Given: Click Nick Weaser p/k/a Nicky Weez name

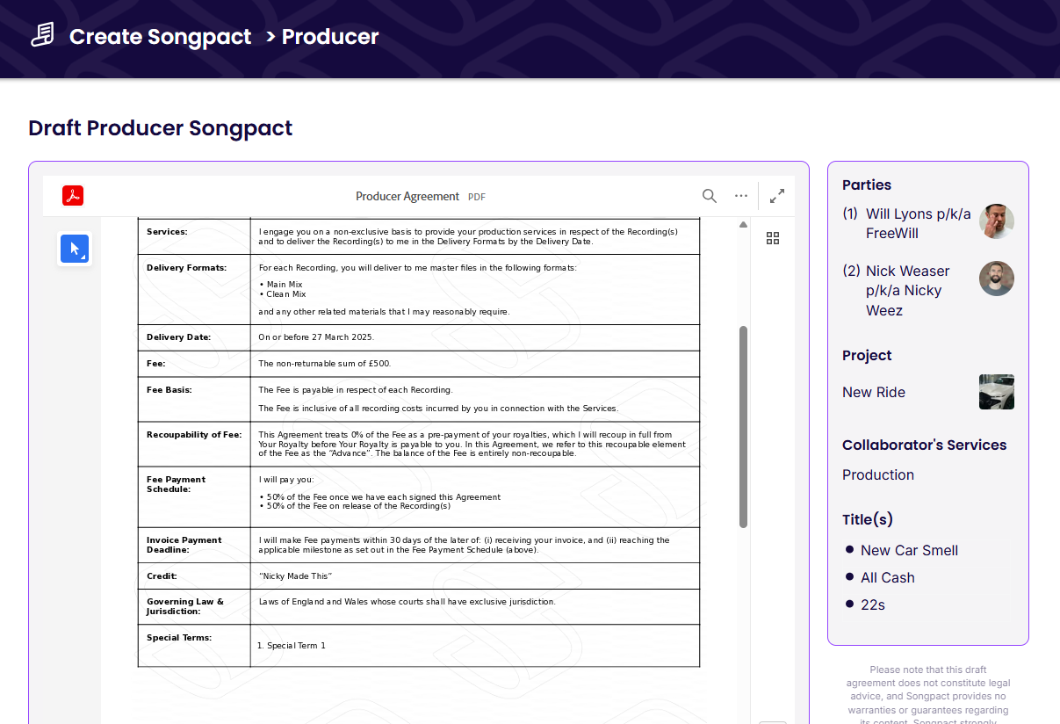Looking at the screenshot, I should click(908, 291).
